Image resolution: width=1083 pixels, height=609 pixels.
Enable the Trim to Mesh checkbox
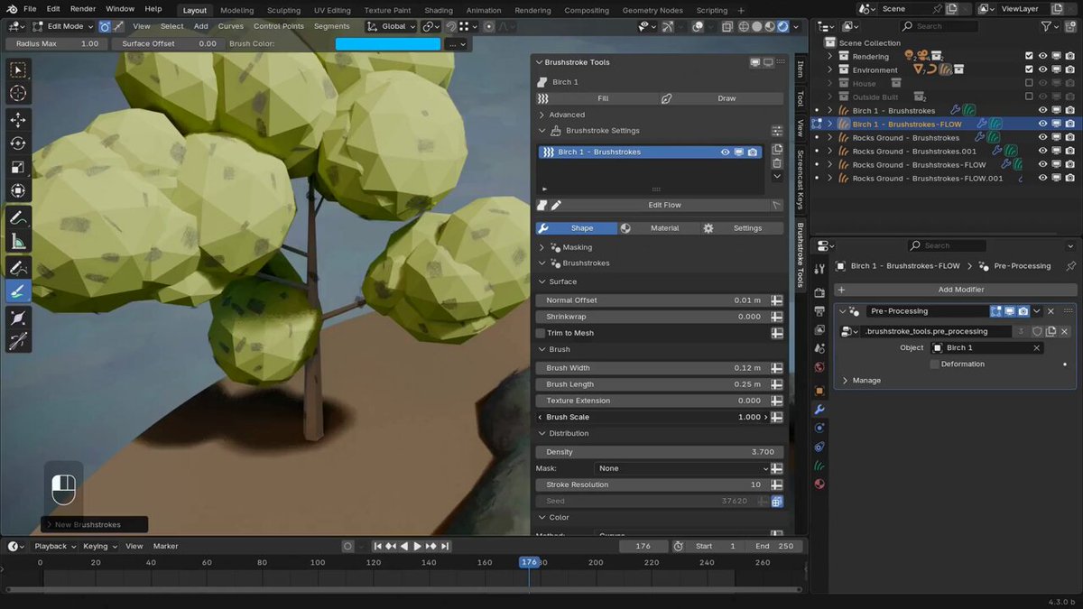click(x=541, y=333)
